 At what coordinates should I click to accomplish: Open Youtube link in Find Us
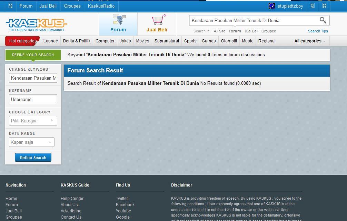[x=123, y=211]
